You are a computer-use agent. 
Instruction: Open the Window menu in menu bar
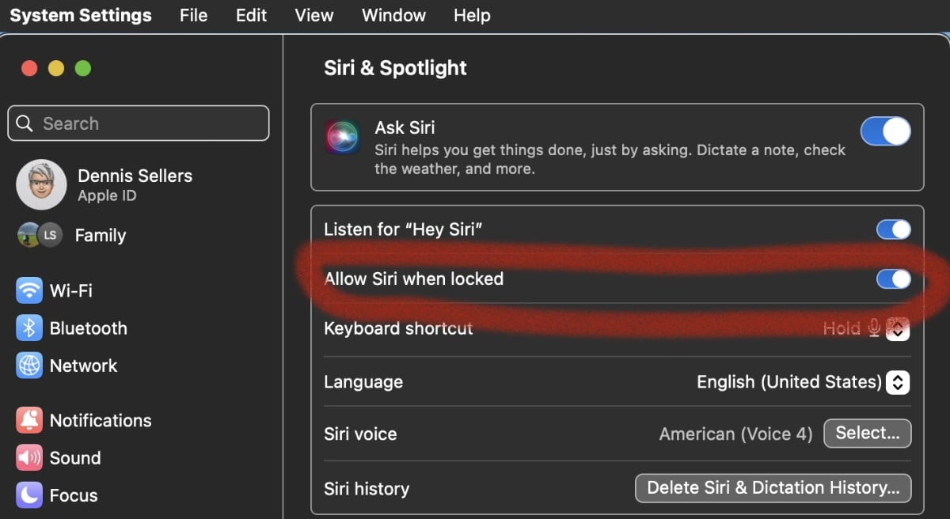point(393,16)
